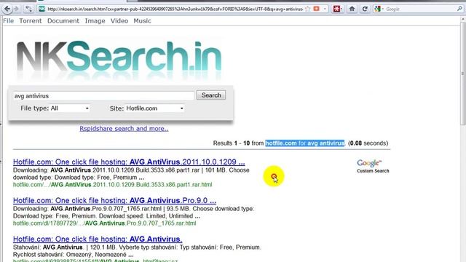Bookmark this page with the star icon
The height and width of the screenshot is (262, 466).
308,9
